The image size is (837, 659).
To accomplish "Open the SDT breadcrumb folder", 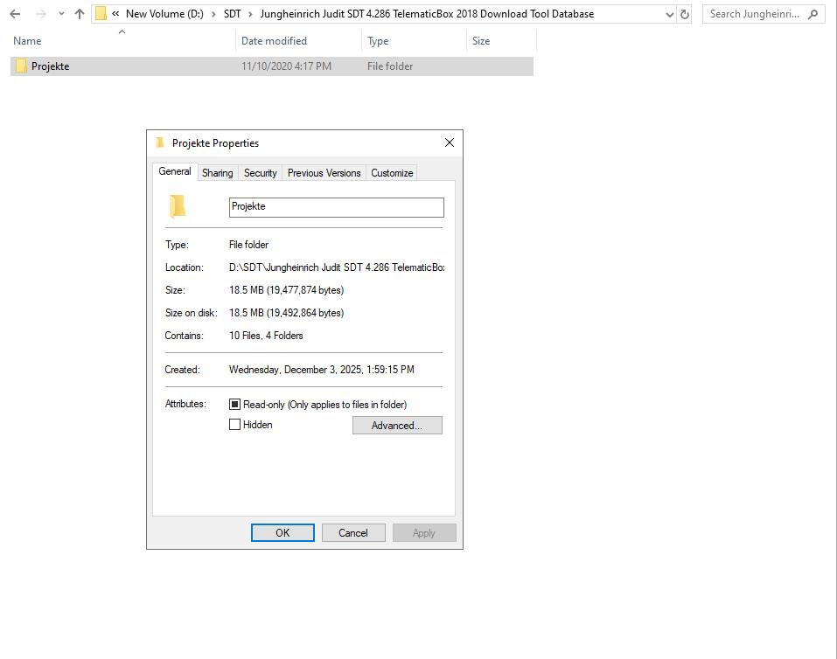I will pos(232,14).
